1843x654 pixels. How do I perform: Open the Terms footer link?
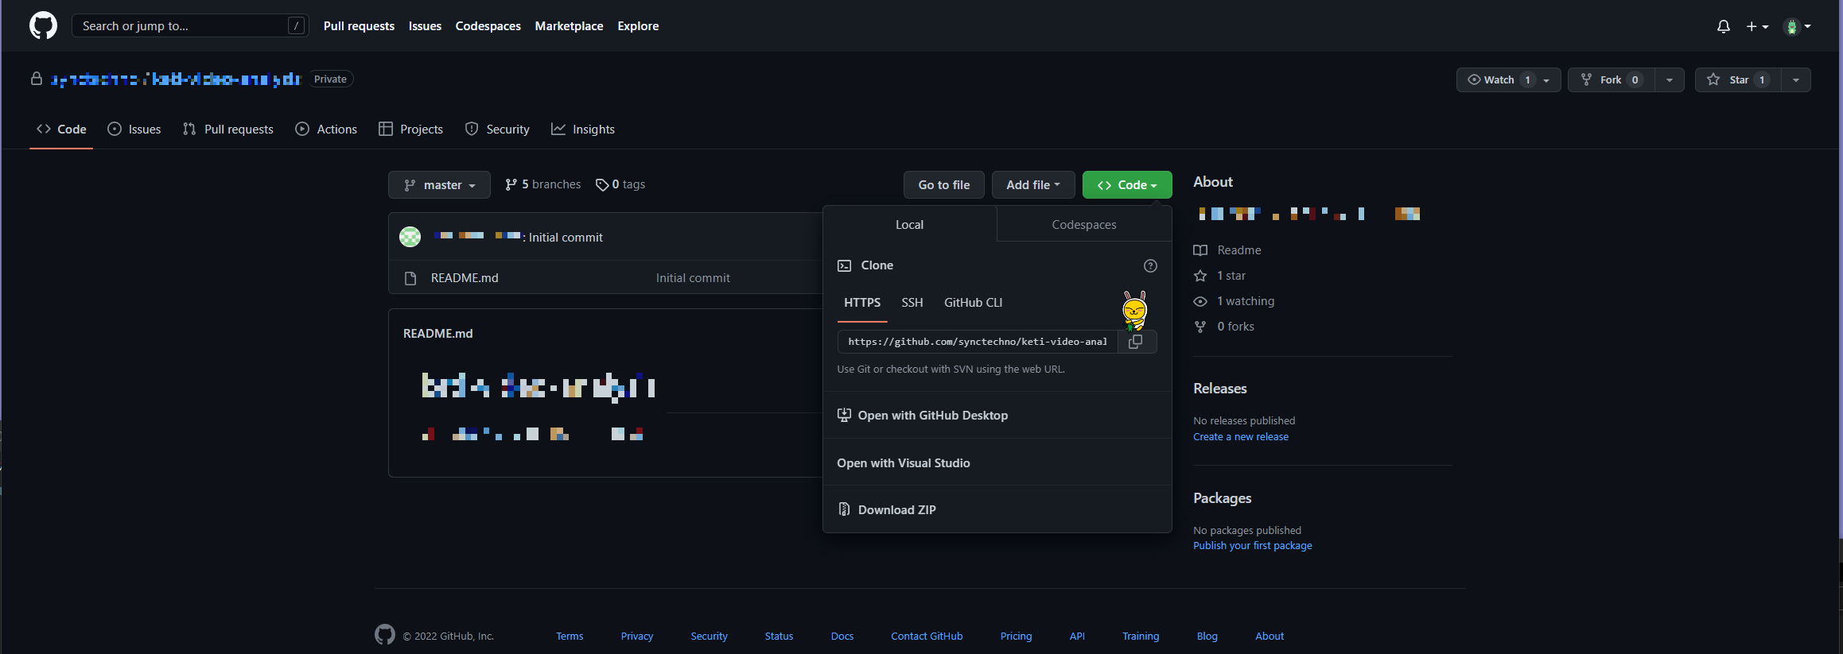tap(570, 636)
